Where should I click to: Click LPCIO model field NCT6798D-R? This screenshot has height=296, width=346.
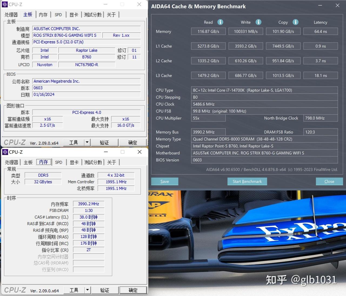click(87, 65)
